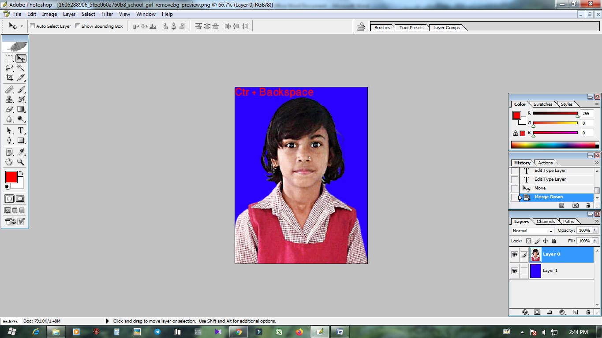Select the Zoom tool
602x338 pixels.
click(x=21, y=162)
